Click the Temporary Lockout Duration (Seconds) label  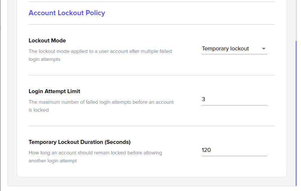click(79, 142)
